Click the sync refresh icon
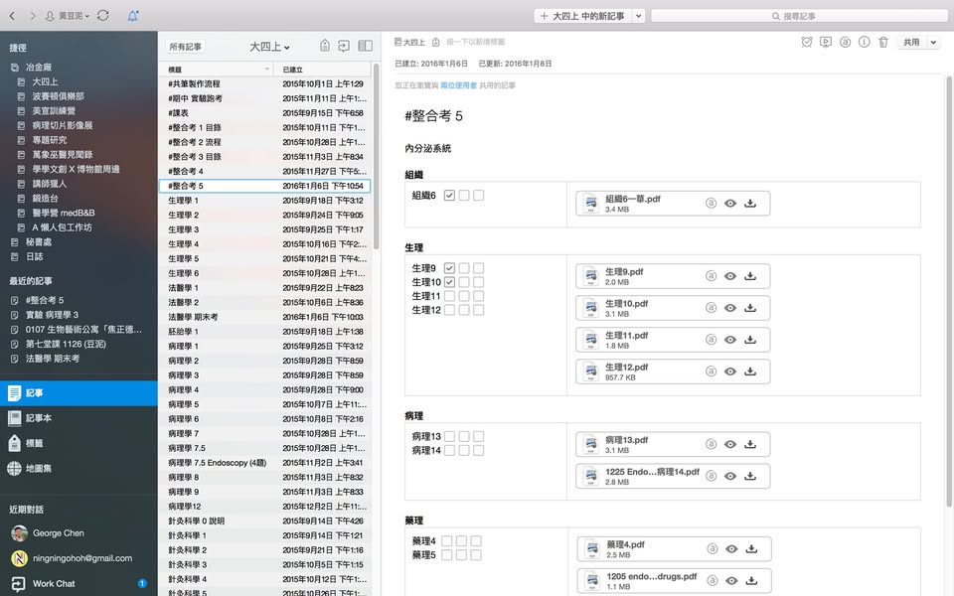 point(103,16)
